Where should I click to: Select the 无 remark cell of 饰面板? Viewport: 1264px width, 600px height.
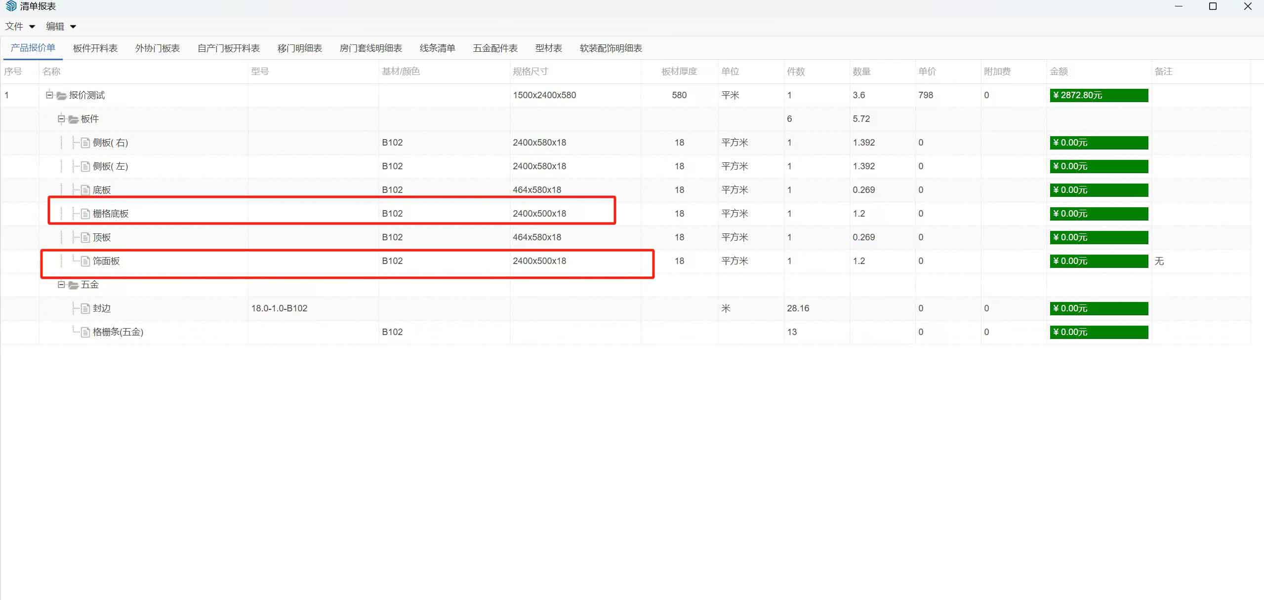1158,261
